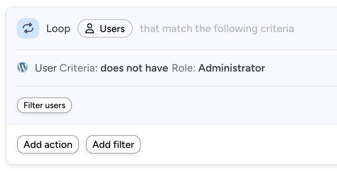The image size is (337, 171).
Task: Click "that match the following criteria" text
Action: (217, 29)
